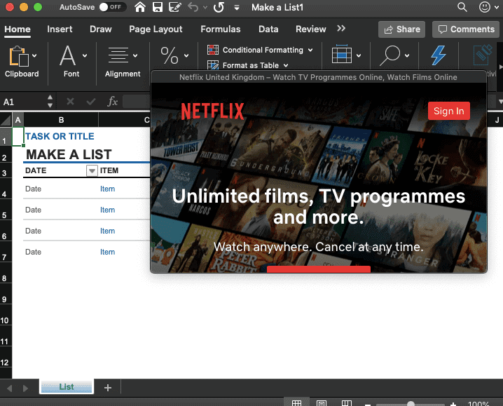Expand the Clipboard dropdown arrow
The image size is (503, 406).
34,55
